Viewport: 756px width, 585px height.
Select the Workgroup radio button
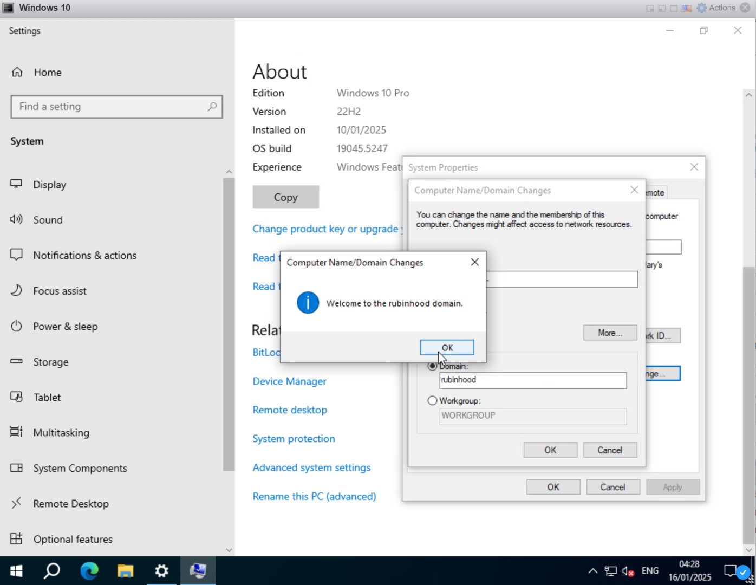pos(432,401)
